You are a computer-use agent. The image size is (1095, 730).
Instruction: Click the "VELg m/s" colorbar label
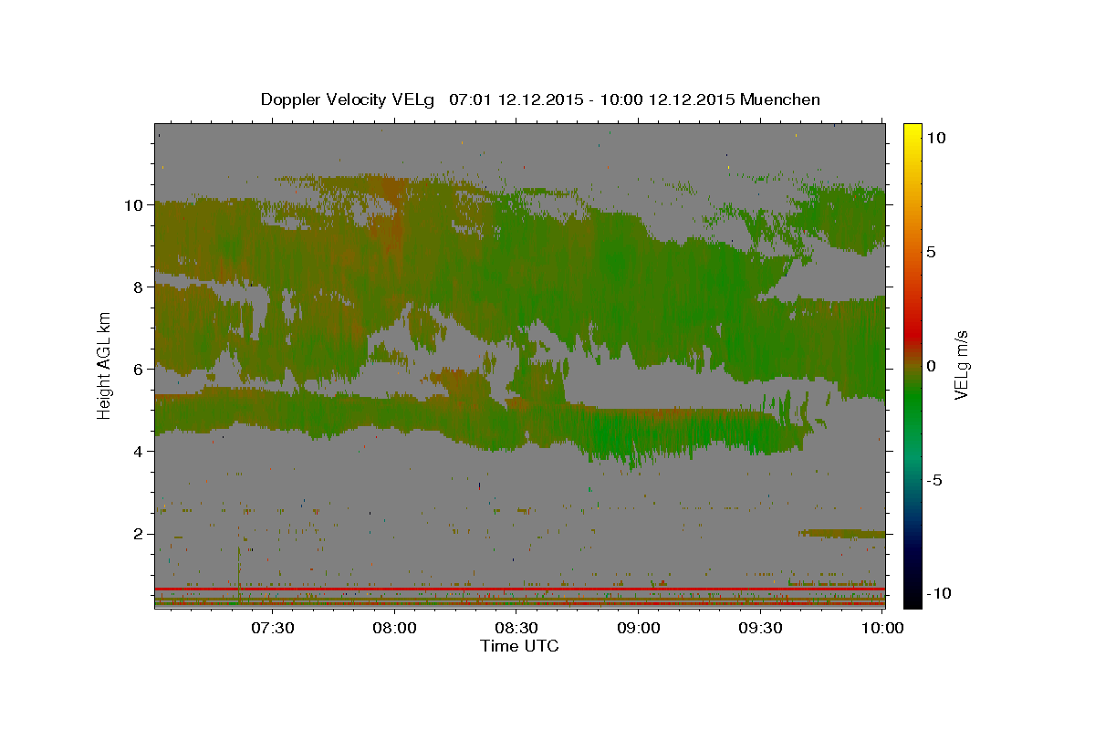click(961, 365)
